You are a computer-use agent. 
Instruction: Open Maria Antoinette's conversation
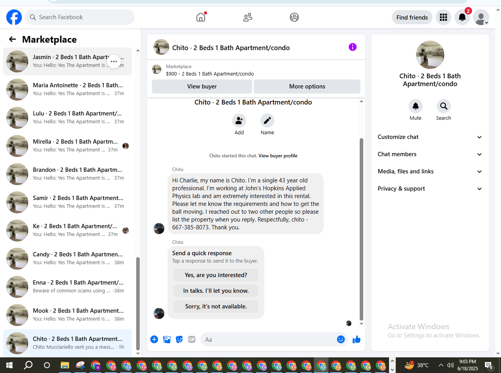click(x=67, y=90)
